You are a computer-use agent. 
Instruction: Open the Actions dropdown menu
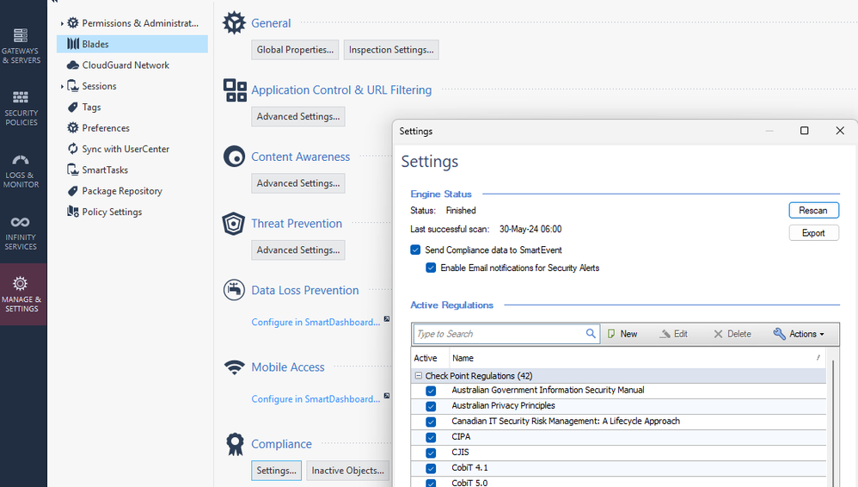[799, 334]
